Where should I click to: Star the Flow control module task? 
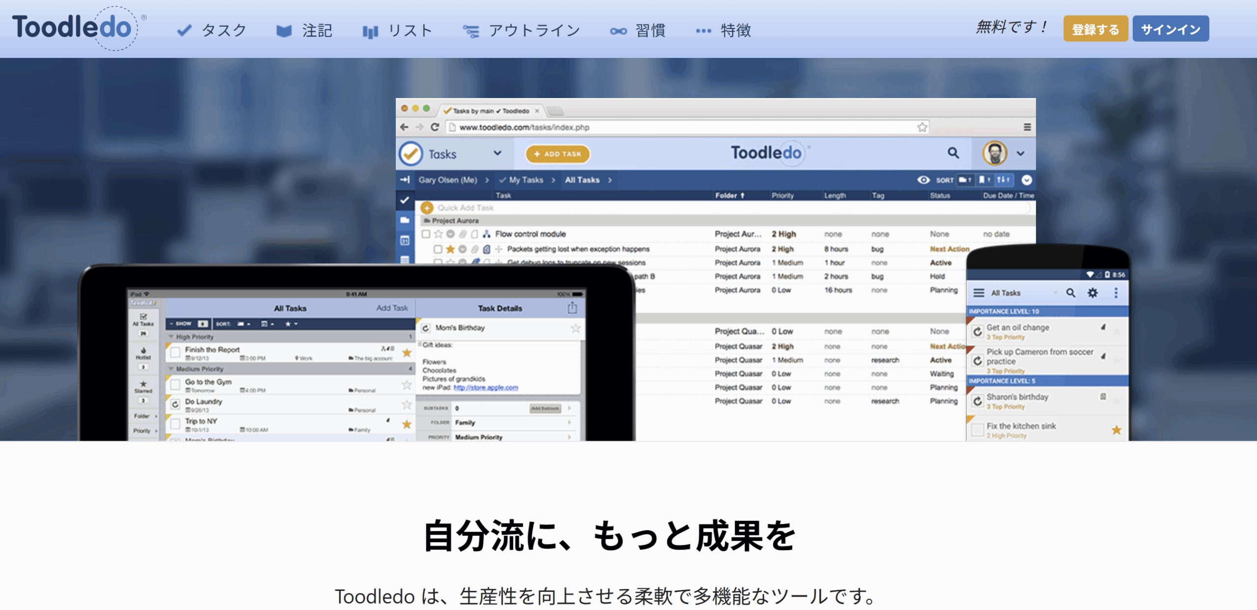point(438,234)
